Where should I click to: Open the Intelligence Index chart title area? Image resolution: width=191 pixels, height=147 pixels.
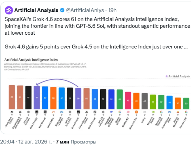coord(31,60)
